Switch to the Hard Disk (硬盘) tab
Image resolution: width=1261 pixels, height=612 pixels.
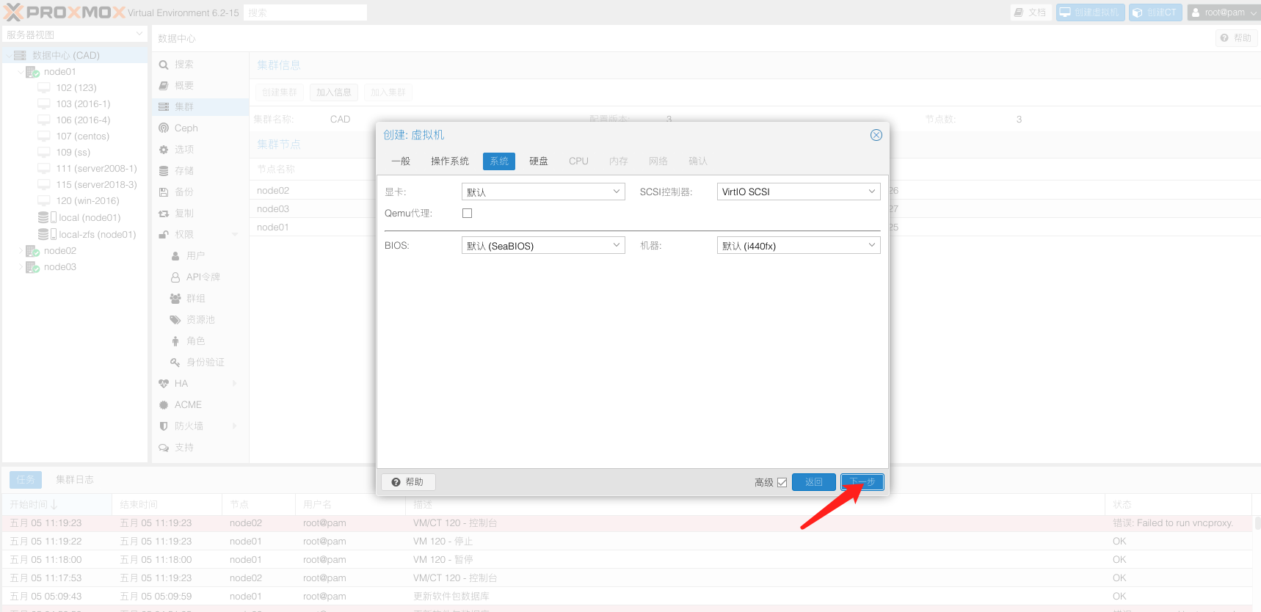tap(539, 161)
